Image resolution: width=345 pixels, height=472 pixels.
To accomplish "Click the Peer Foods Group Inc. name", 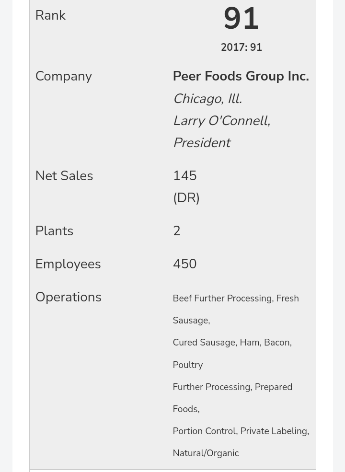I will coord(241,76).
